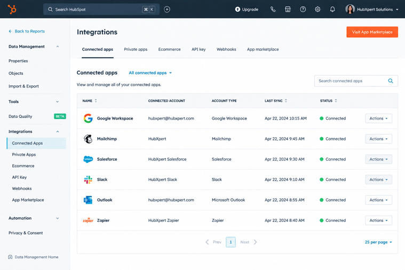Sort table by Status column arrows

point(336,101)
